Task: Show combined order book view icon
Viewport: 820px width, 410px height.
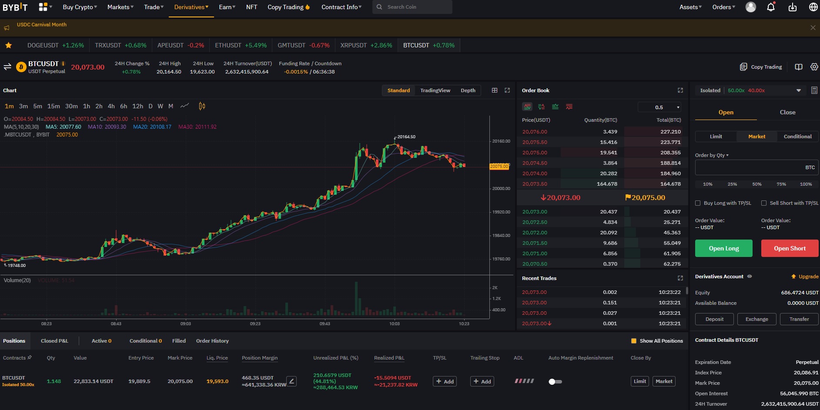Action: point(527,107)
